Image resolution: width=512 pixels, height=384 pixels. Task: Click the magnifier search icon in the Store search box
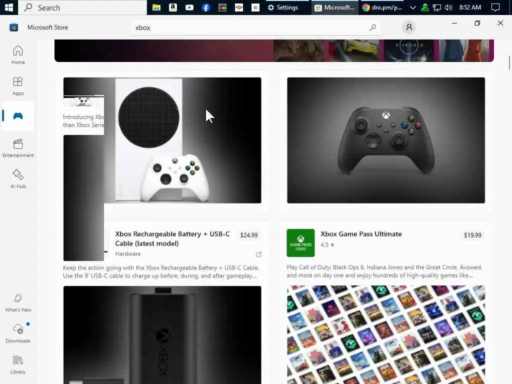pyautogui.click(x=373, y=27)
